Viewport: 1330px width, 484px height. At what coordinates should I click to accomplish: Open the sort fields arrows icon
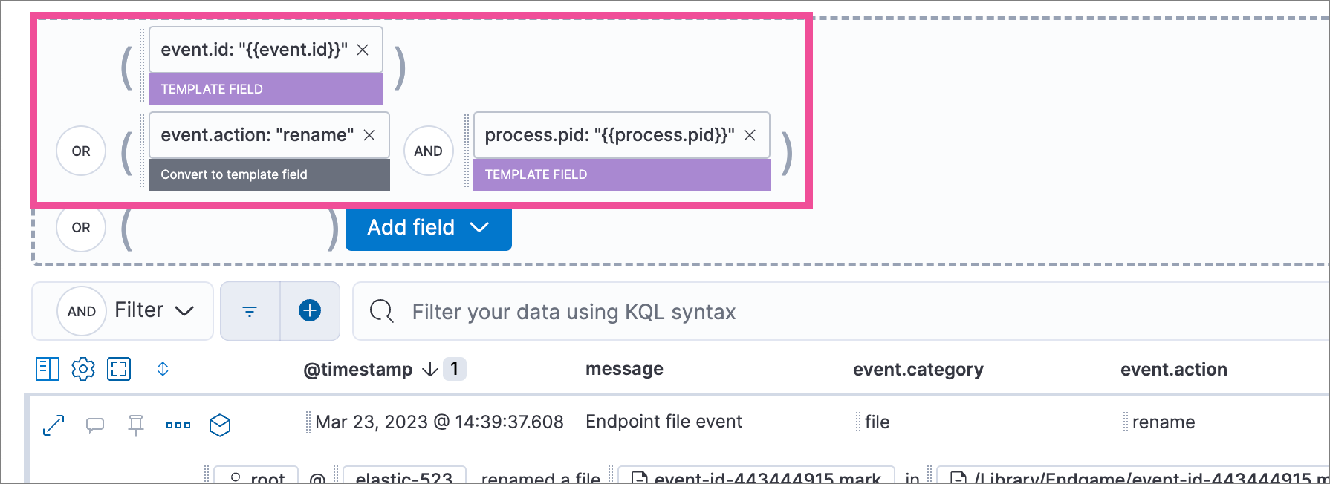click(163, 369)
